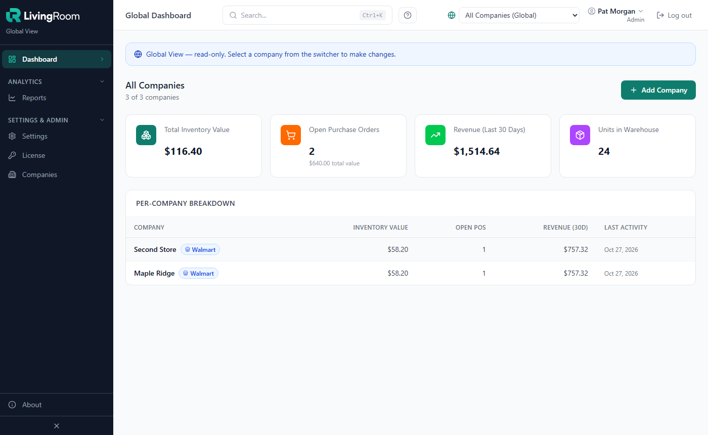The height and width of the screenshot is (435, 708).
Task: Click the $116.40 inventory value
Action: click(x=183, y=151)
